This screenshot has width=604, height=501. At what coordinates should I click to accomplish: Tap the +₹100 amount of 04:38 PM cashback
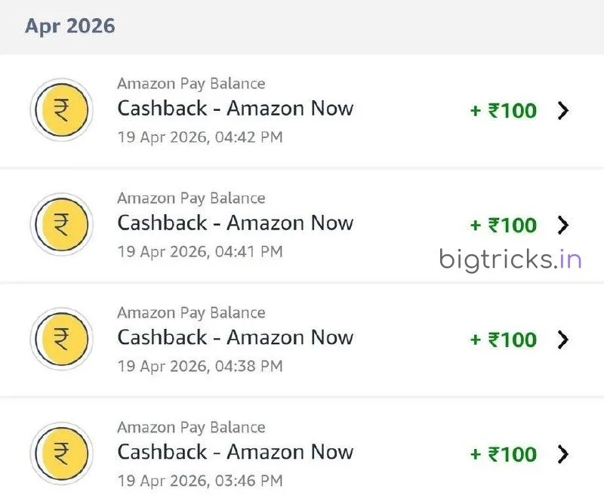coord(503,340)
